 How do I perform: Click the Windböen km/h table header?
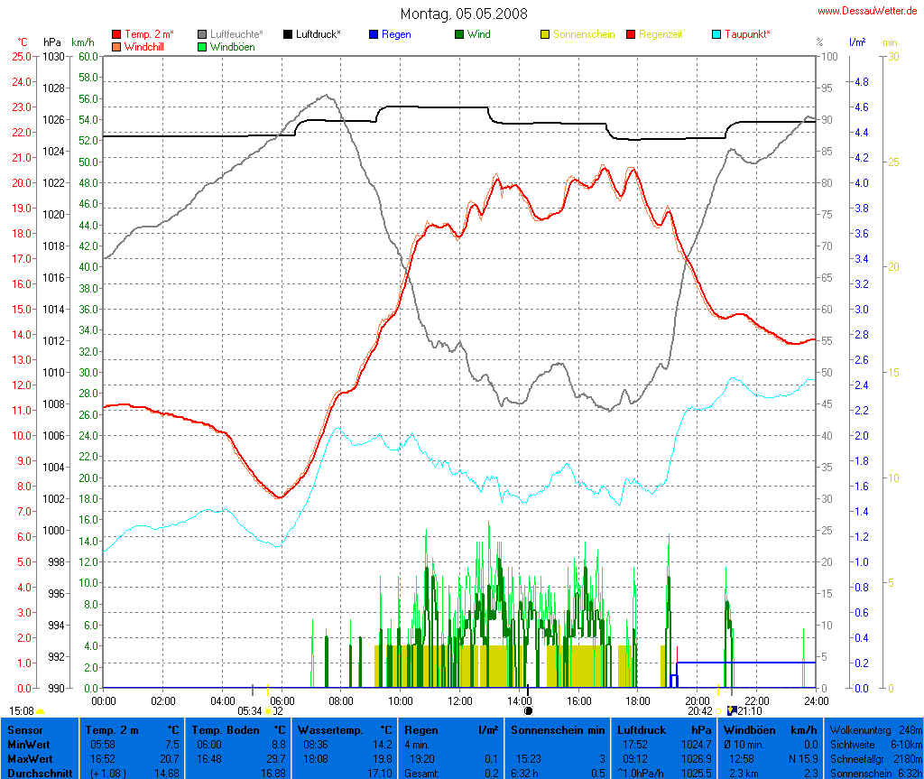(772, 729)
